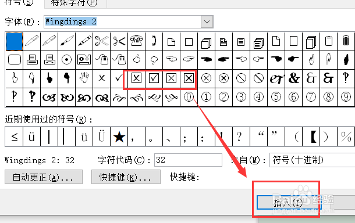Screen dimensions: 355x223
Task: Select the circled number 7 symbol
Action: point(311,97)
